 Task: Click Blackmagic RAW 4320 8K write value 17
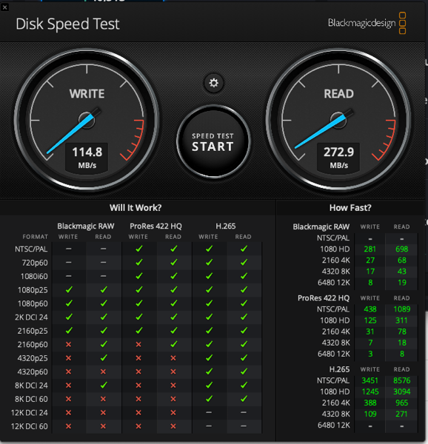[x=370, y=272]
